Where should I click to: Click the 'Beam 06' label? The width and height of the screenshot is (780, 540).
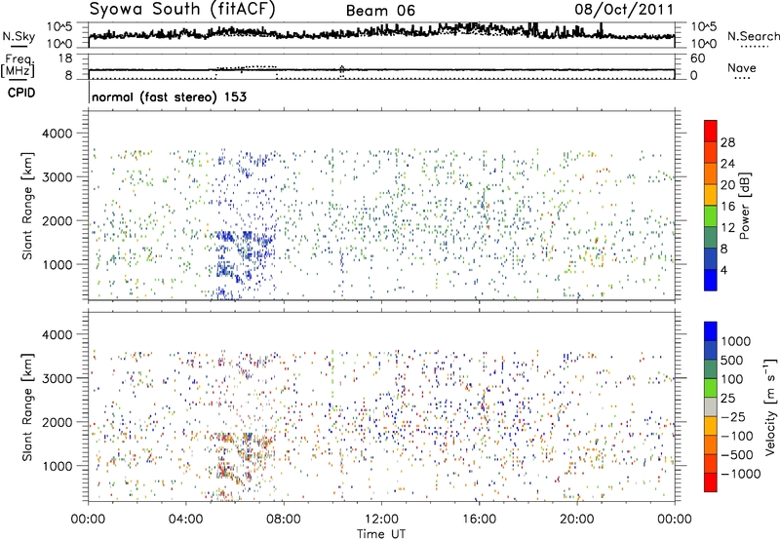(x=380, y=11)
